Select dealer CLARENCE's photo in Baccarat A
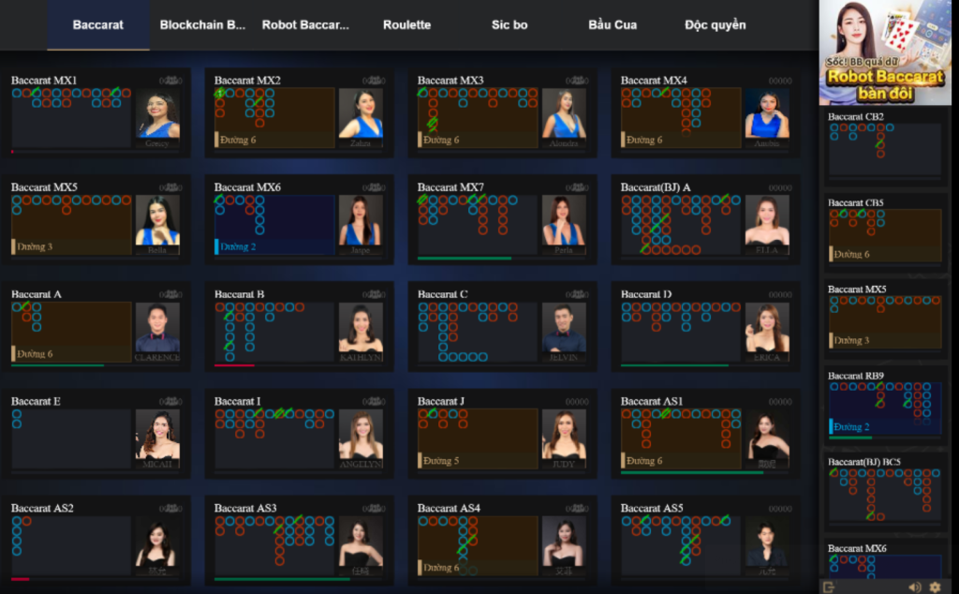The width and height of the screenshot is (959, 594). [157, 332]
